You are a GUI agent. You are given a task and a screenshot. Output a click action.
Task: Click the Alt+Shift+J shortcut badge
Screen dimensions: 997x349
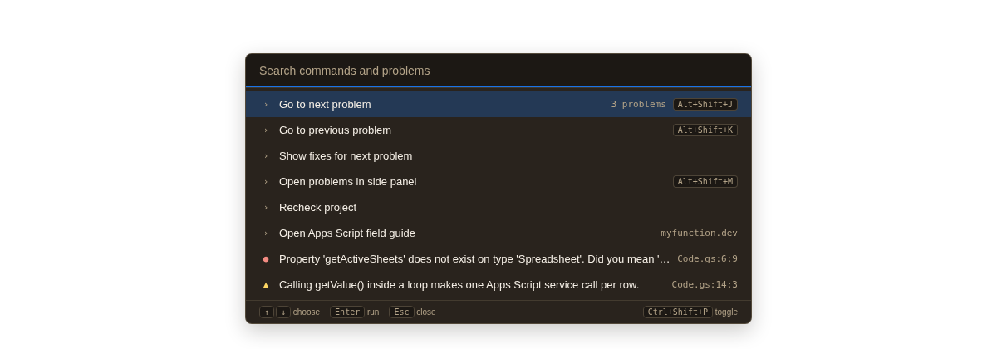click(705, 105)
